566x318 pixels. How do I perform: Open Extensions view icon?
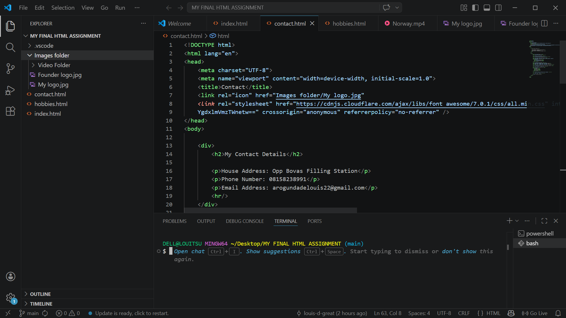(10, 111)
